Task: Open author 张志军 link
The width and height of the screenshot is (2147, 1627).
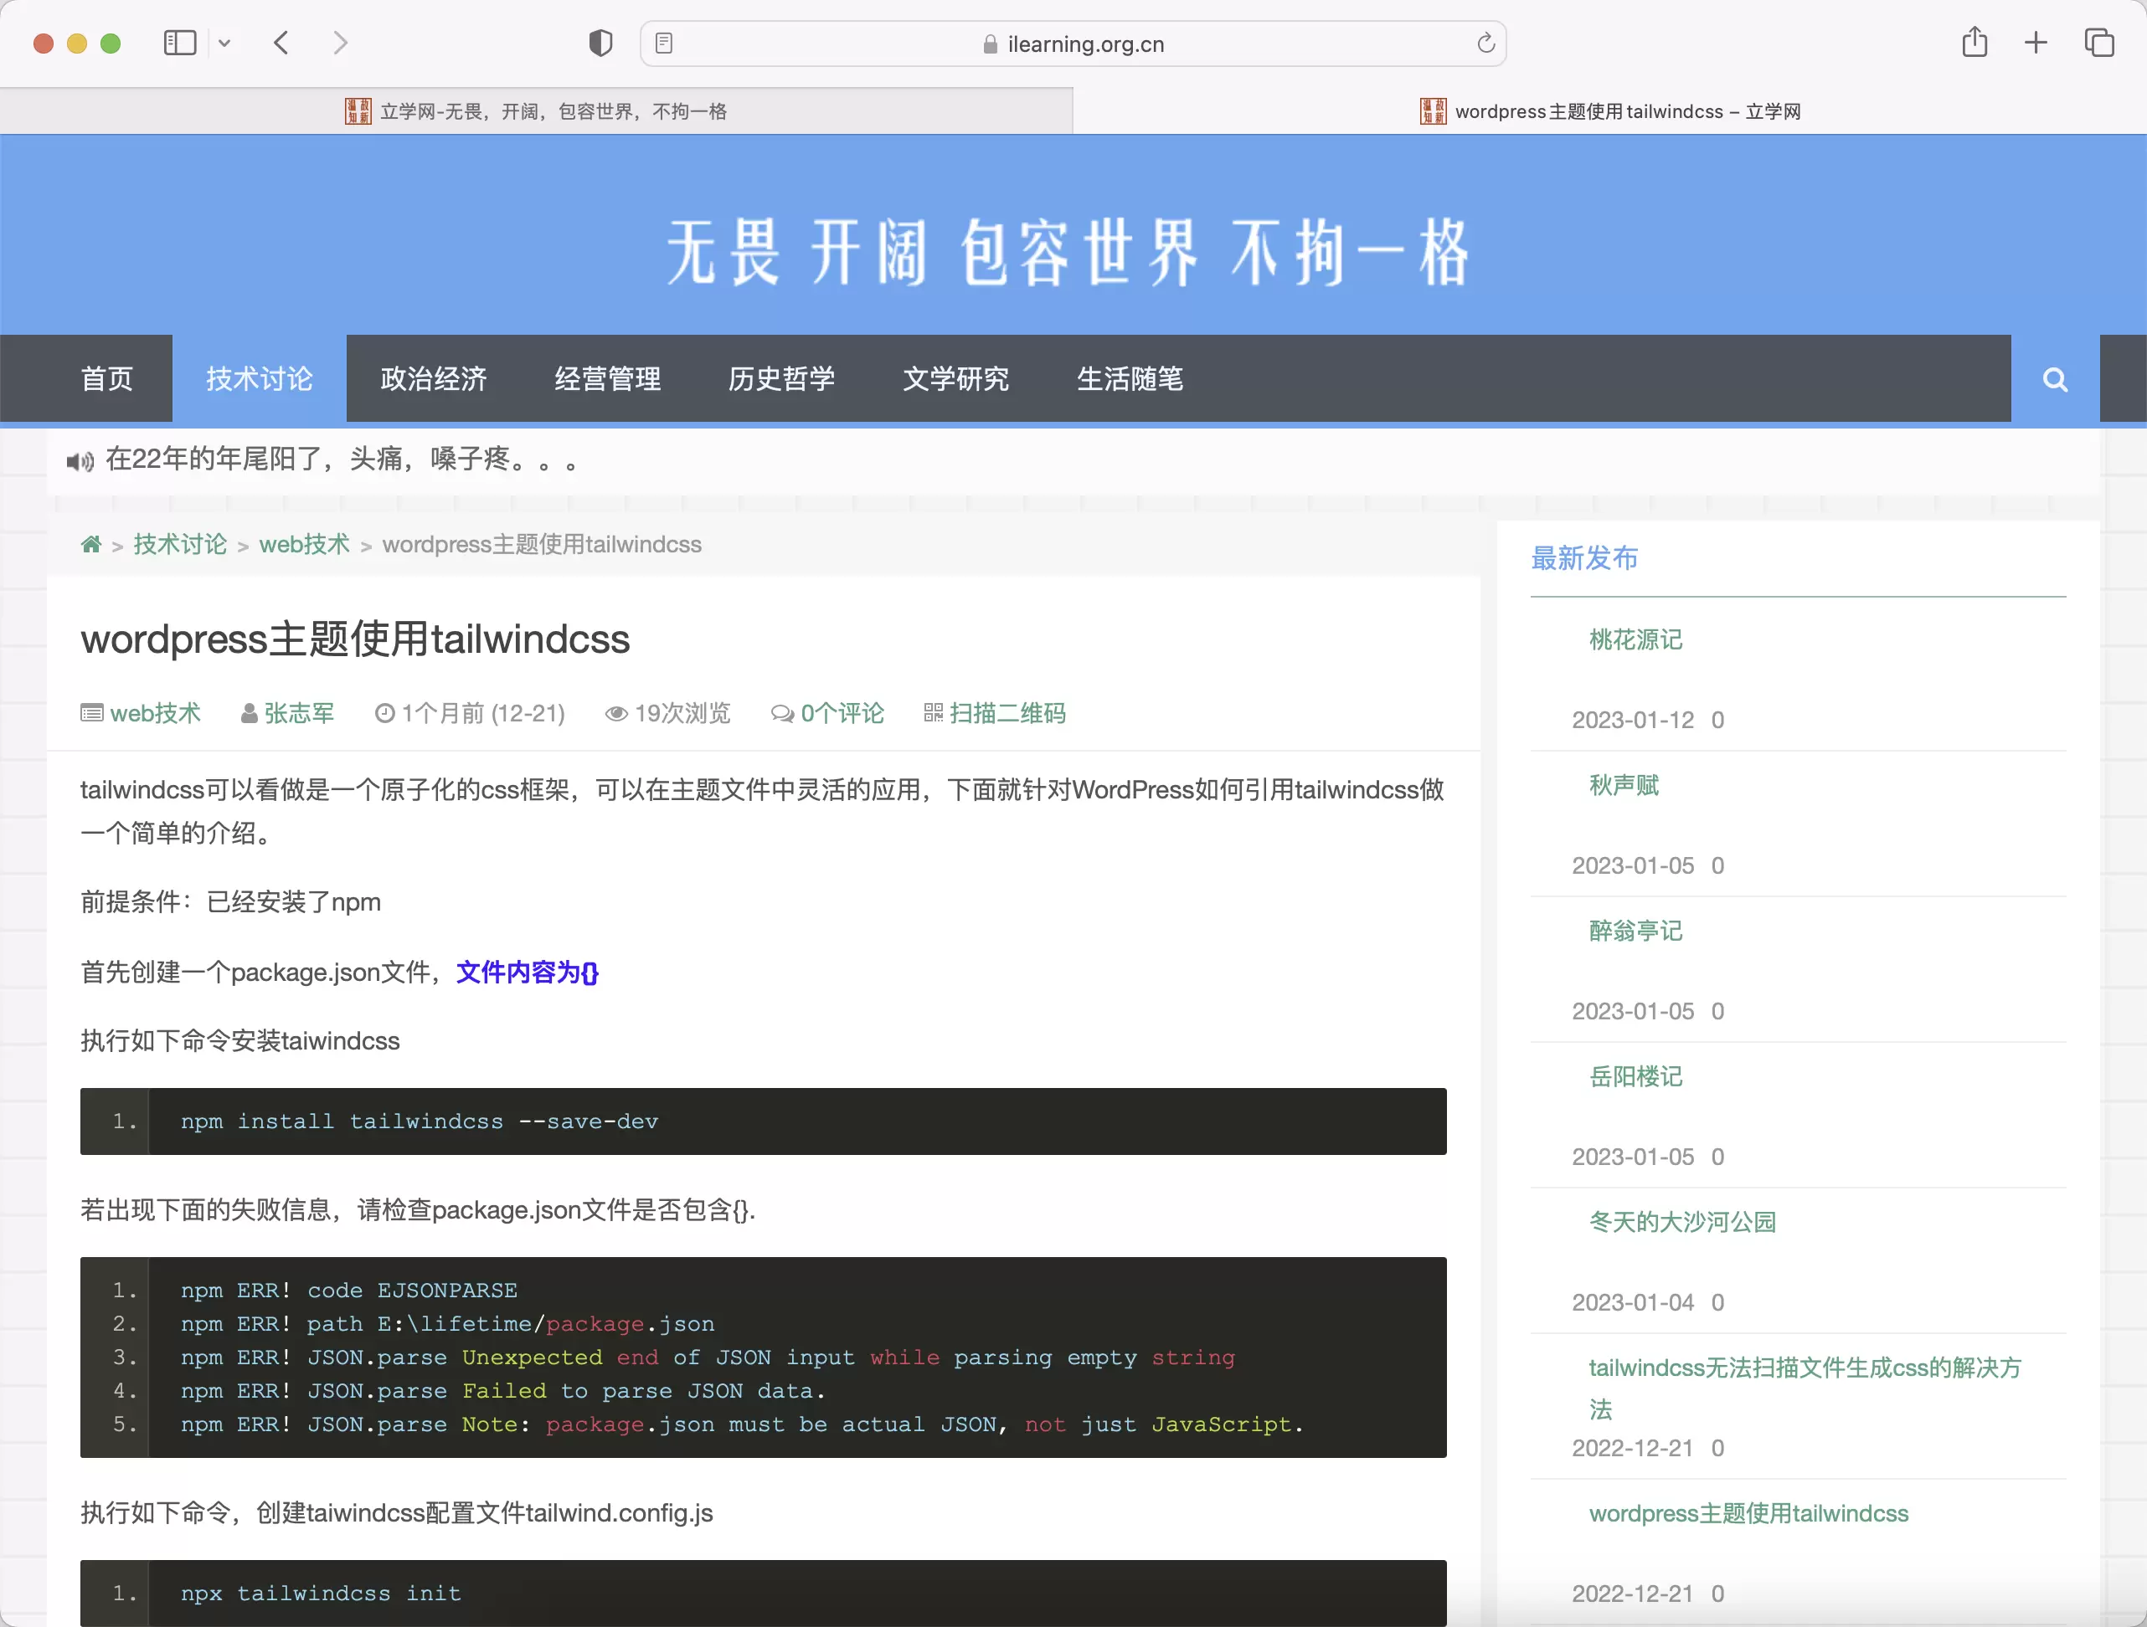Action: pos(299,713)
